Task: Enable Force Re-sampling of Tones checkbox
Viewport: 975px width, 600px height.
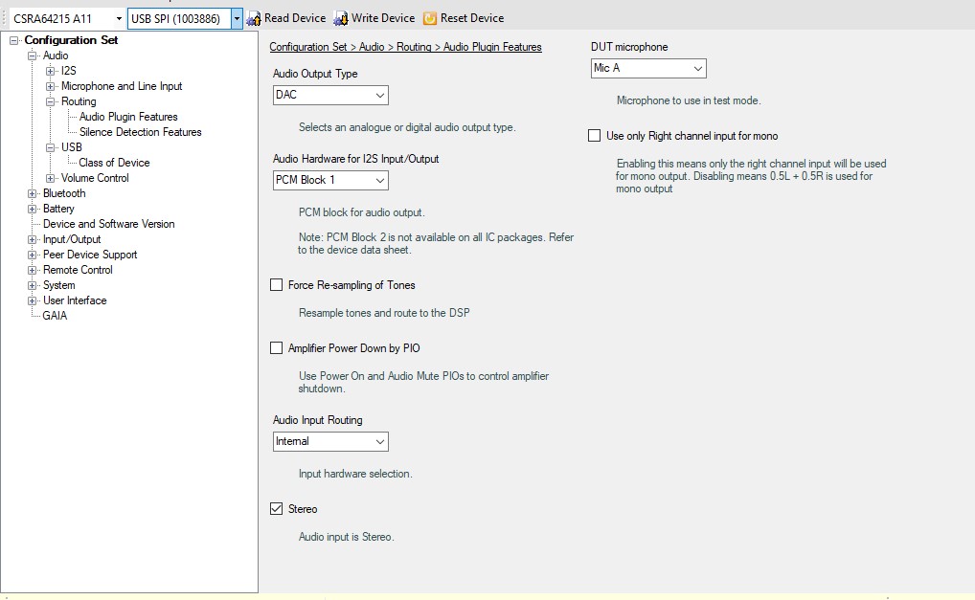Action: 277,285
